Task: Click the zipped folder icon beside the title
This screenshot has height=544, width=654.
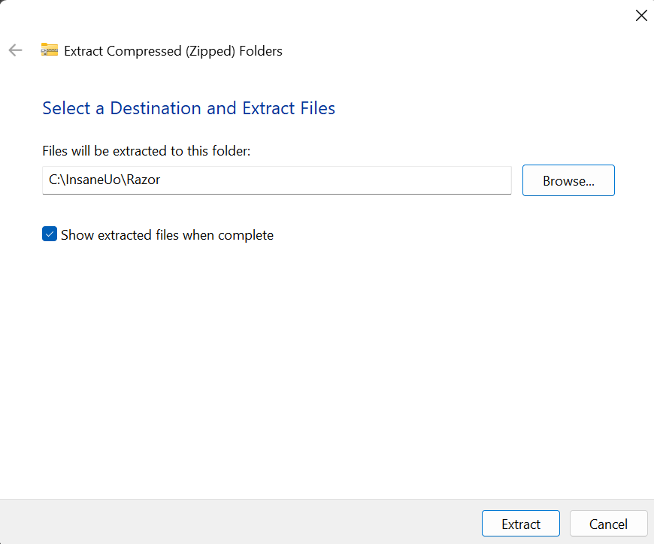Action: [50, 50]
